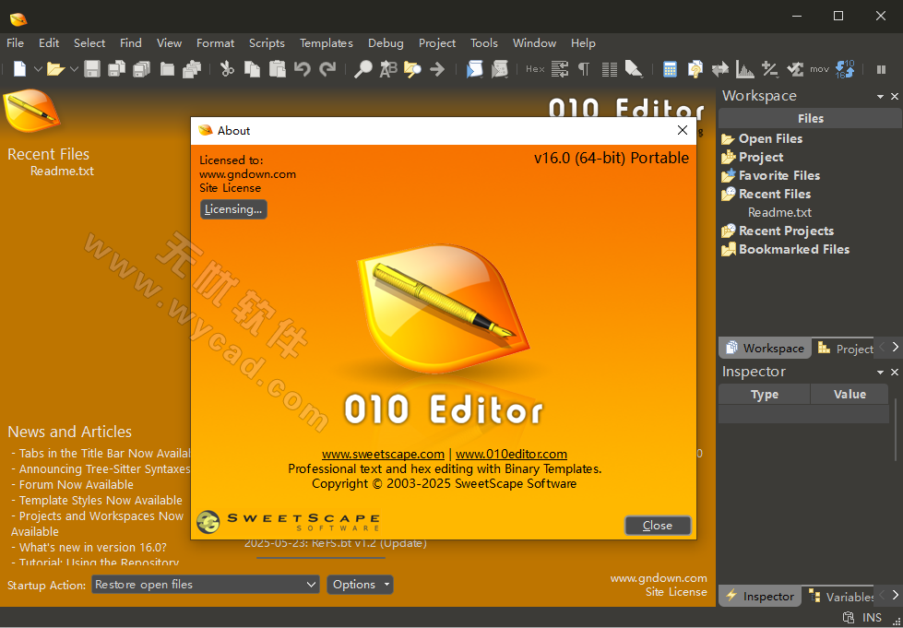Click the magnifier Find icon
Screen dimensions: 903x628
(x=362, y=68)
